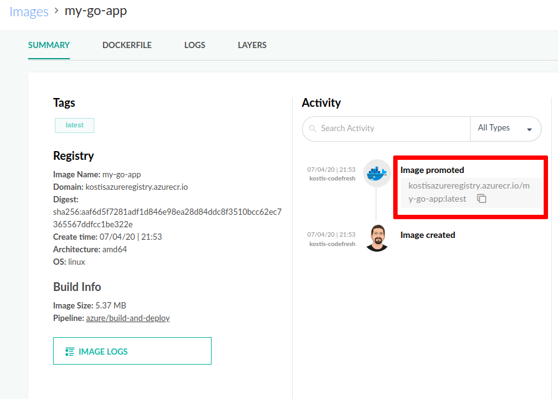The height and width of the screenshot is (399, 558).
Task: Click the user avatar beside Image created
Action: [x=376, y=238]
